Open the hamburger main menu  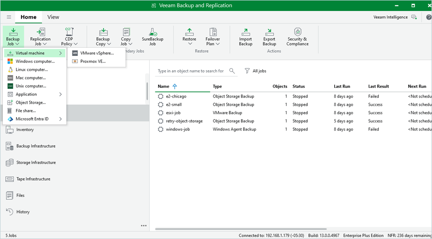9,17
